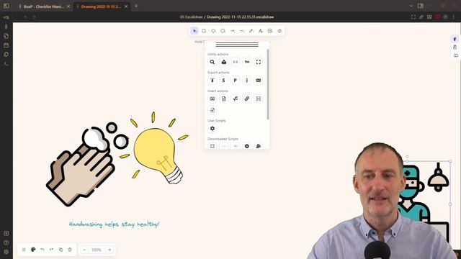Undo the last canvas action

42,250
